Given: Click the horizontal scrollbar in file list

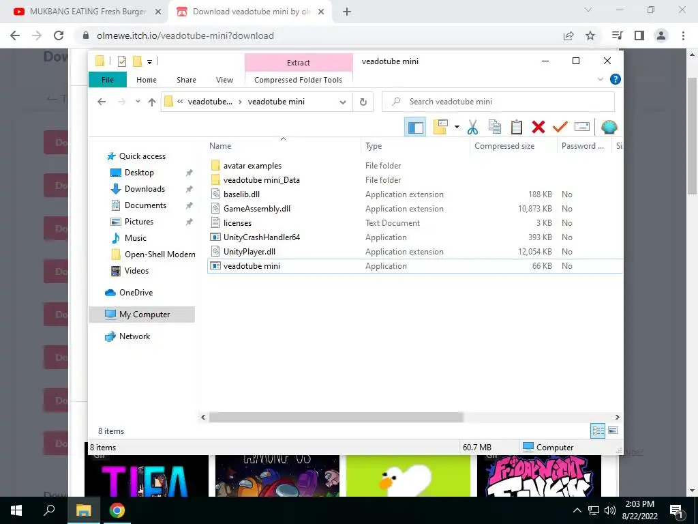Looking at the screenshot, I should [x=336, y=418].
